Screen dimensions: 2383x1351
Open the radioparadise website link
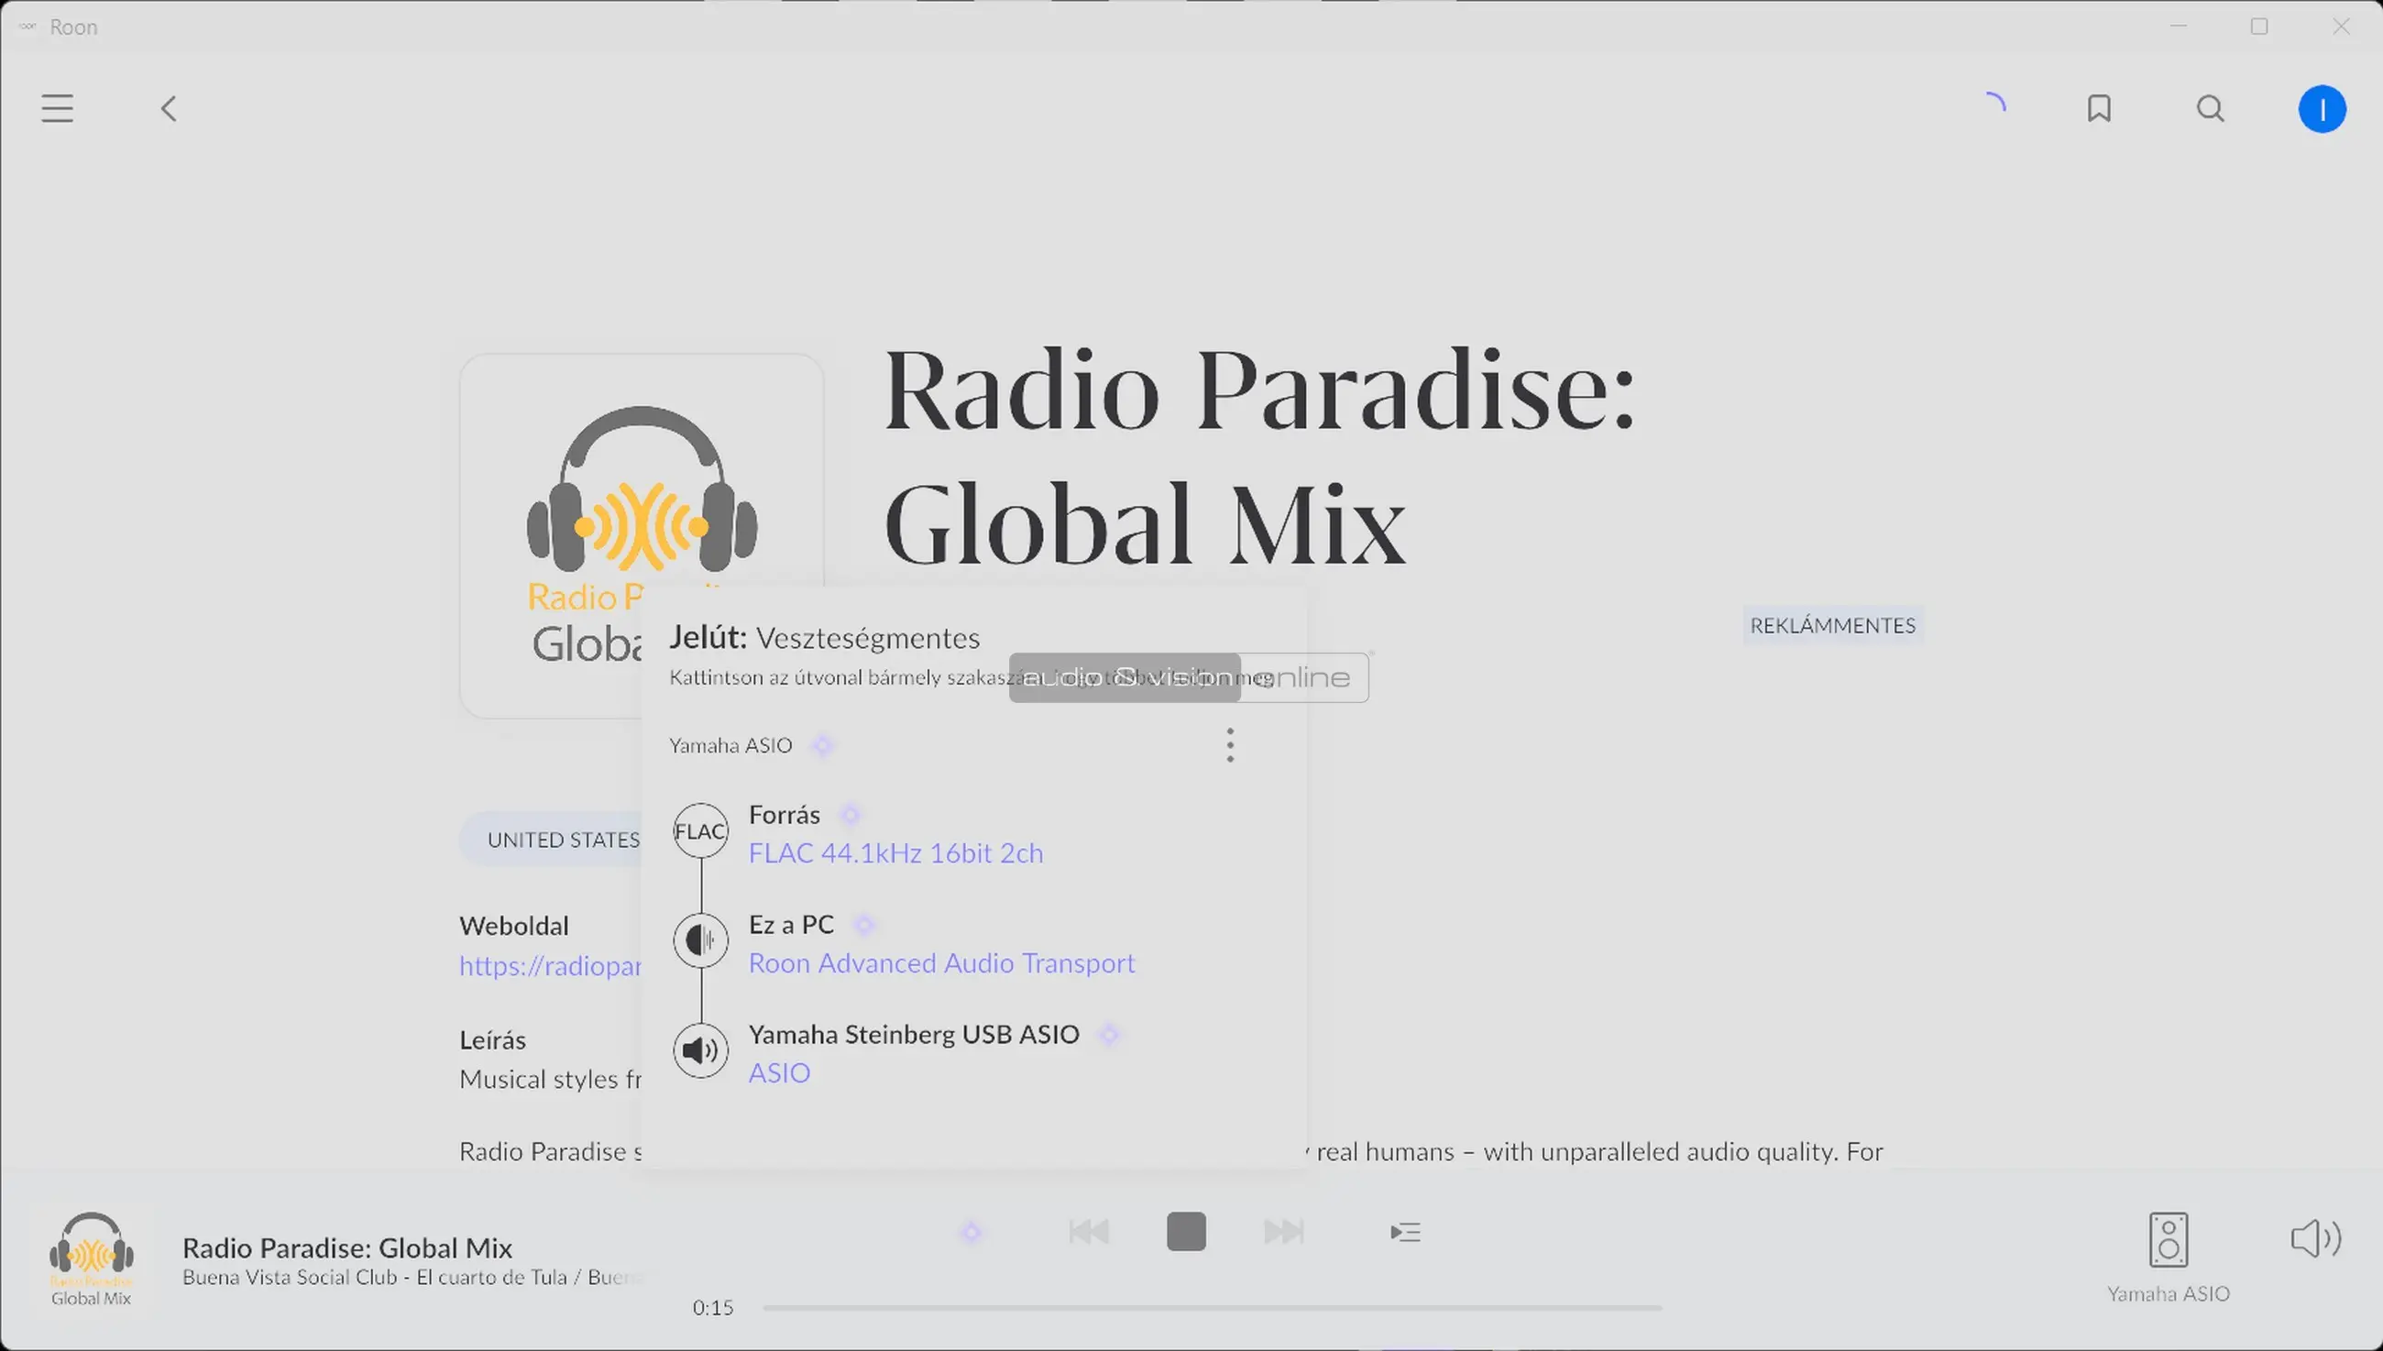(550, 966)
